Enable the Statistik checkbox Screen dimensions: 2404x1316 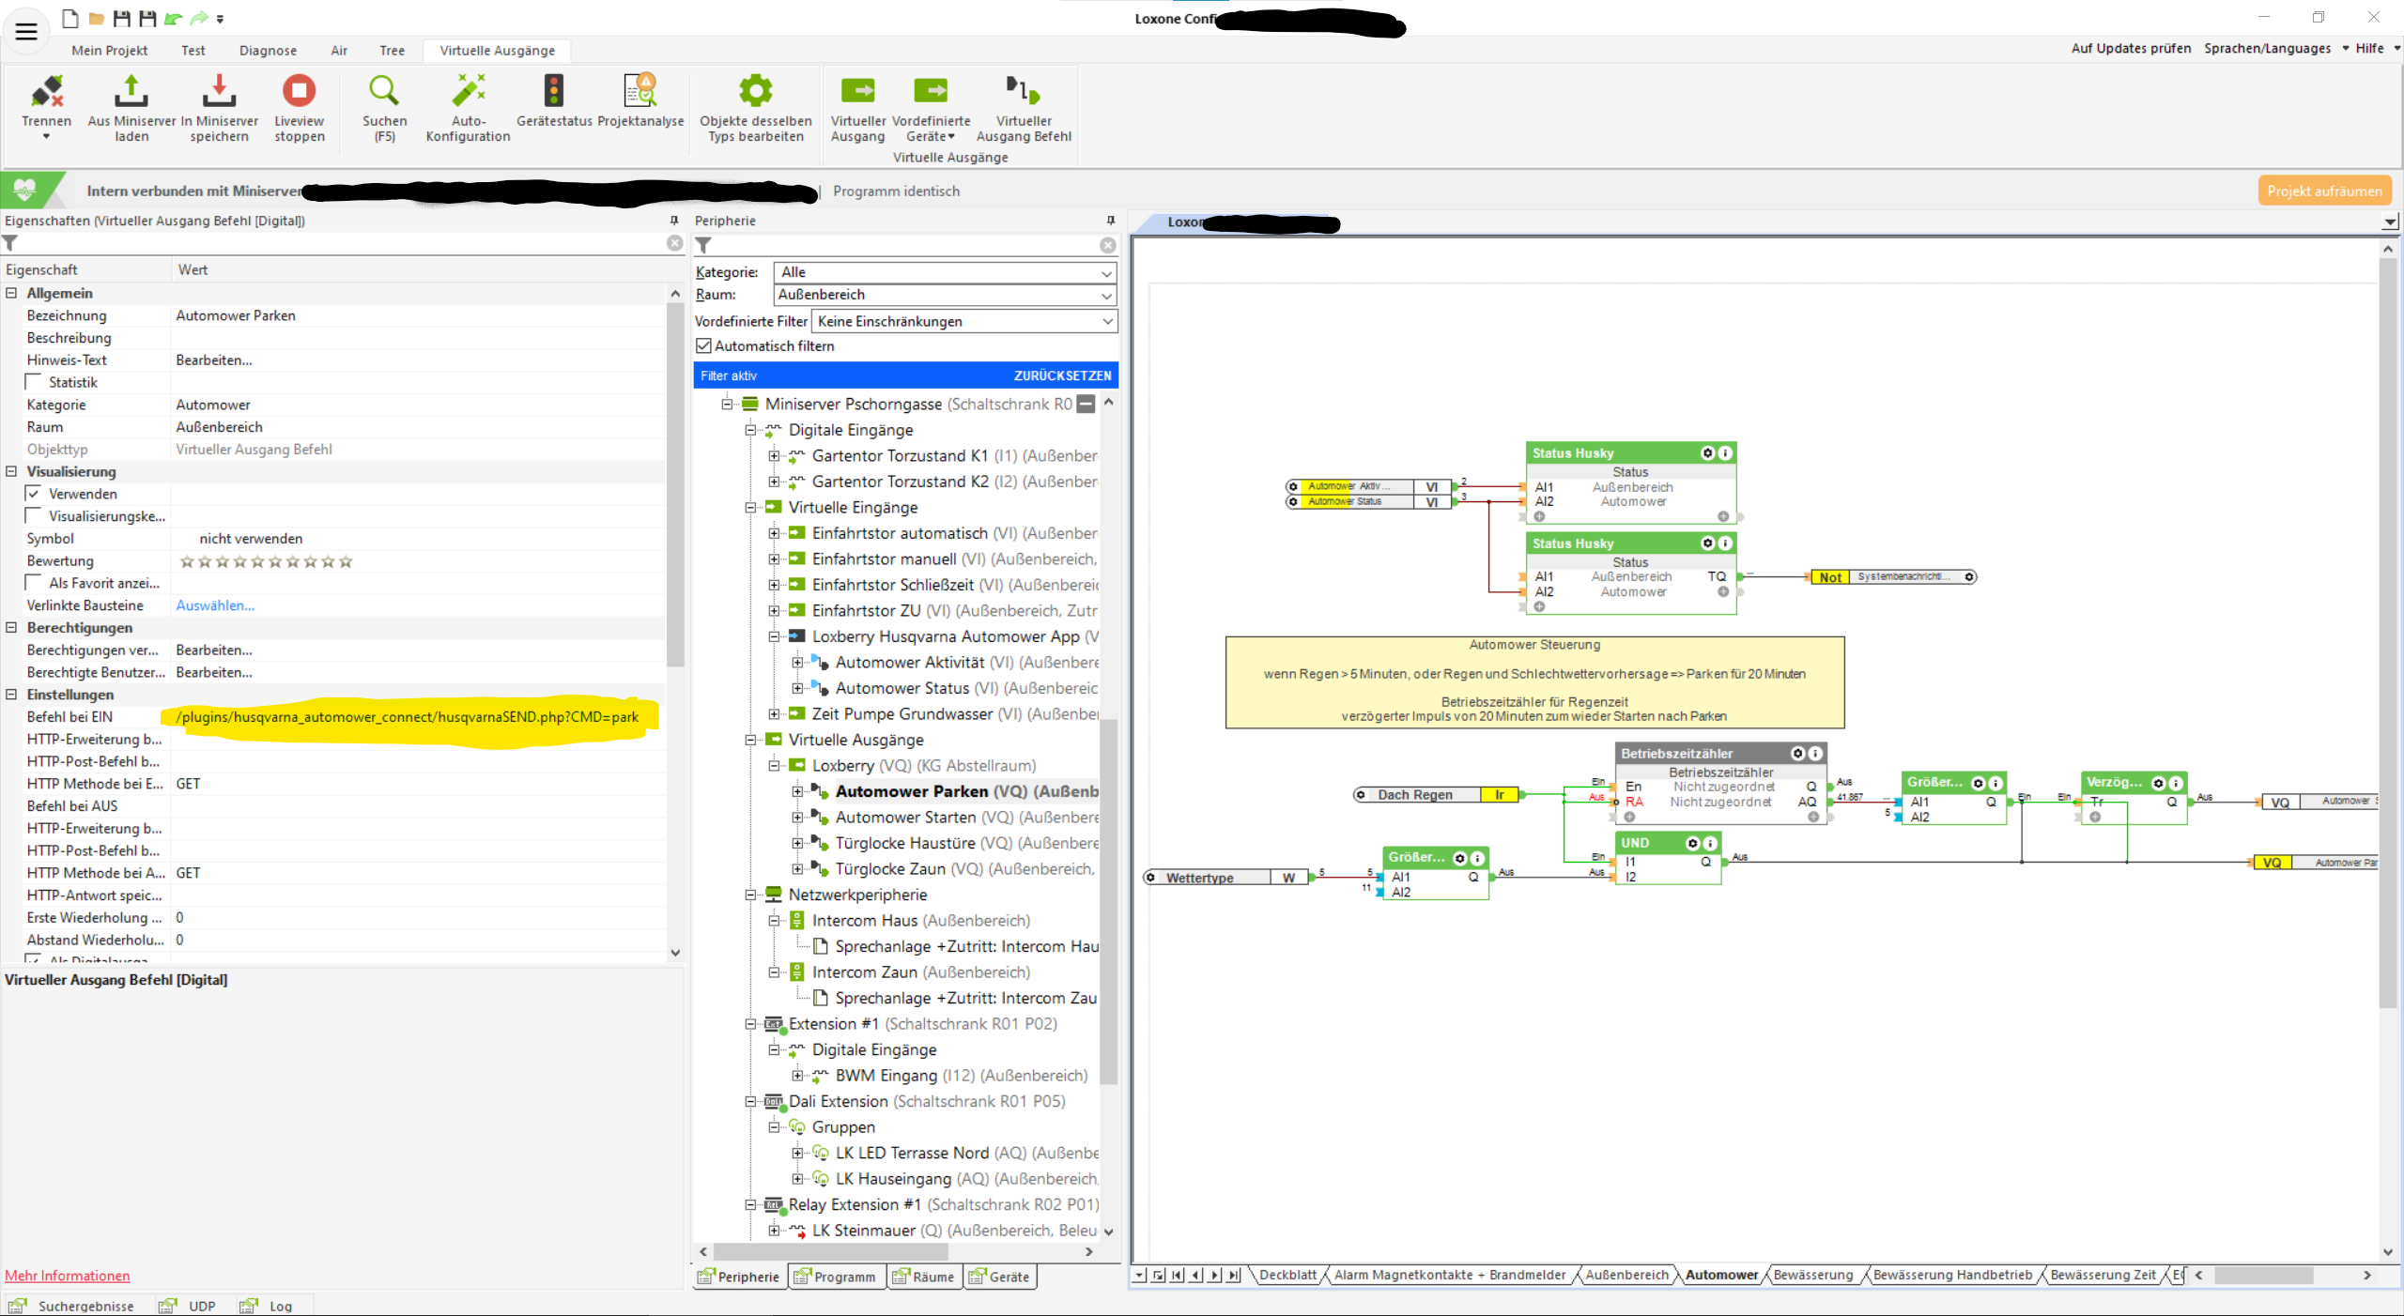pos(35,382)
